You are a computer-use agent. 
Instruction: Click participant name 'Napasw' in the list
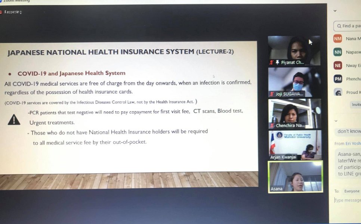pyautogui.click(x=353, y=52)
